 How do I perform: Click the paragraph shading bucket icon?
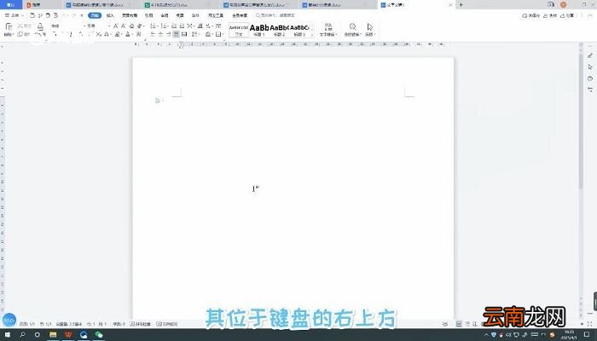click(x=209, y=34)
